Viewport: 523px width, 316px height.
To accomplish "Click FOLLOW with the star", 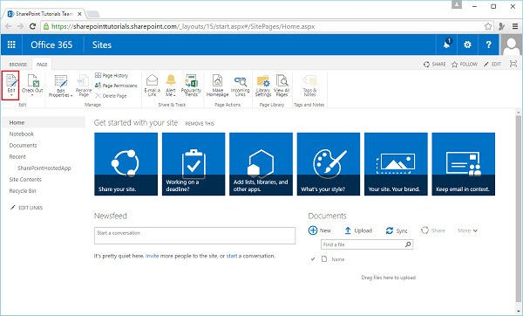I will [x=465, y=64].
